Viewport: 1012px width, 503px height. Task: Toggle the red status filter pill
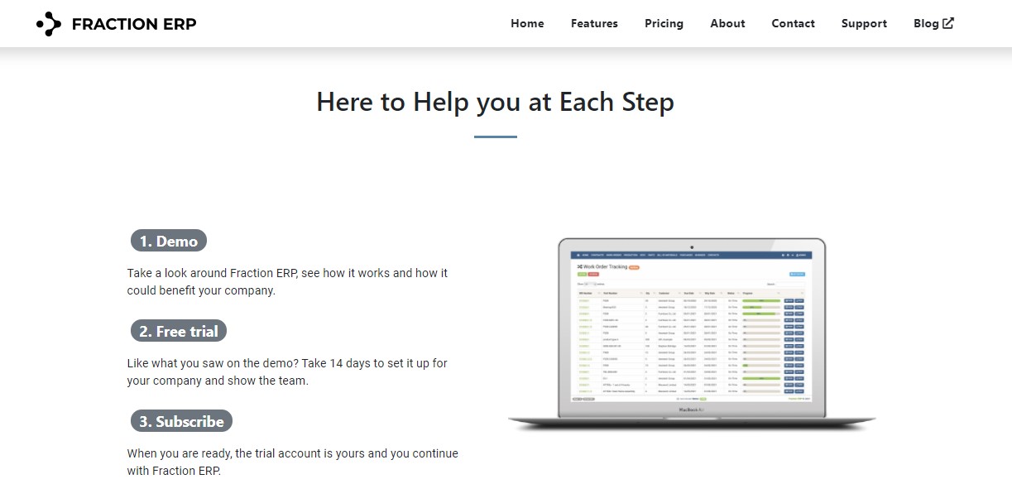pos(593,274)
